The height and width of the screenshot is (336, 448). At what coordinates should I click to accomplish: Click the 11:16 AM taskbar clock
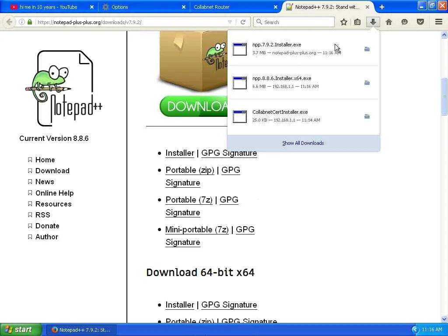point(432,330)
